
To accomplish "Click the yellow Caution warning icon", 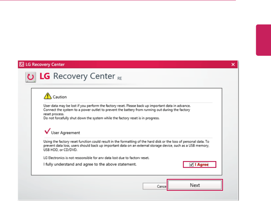I will click(x=48, y=96).
